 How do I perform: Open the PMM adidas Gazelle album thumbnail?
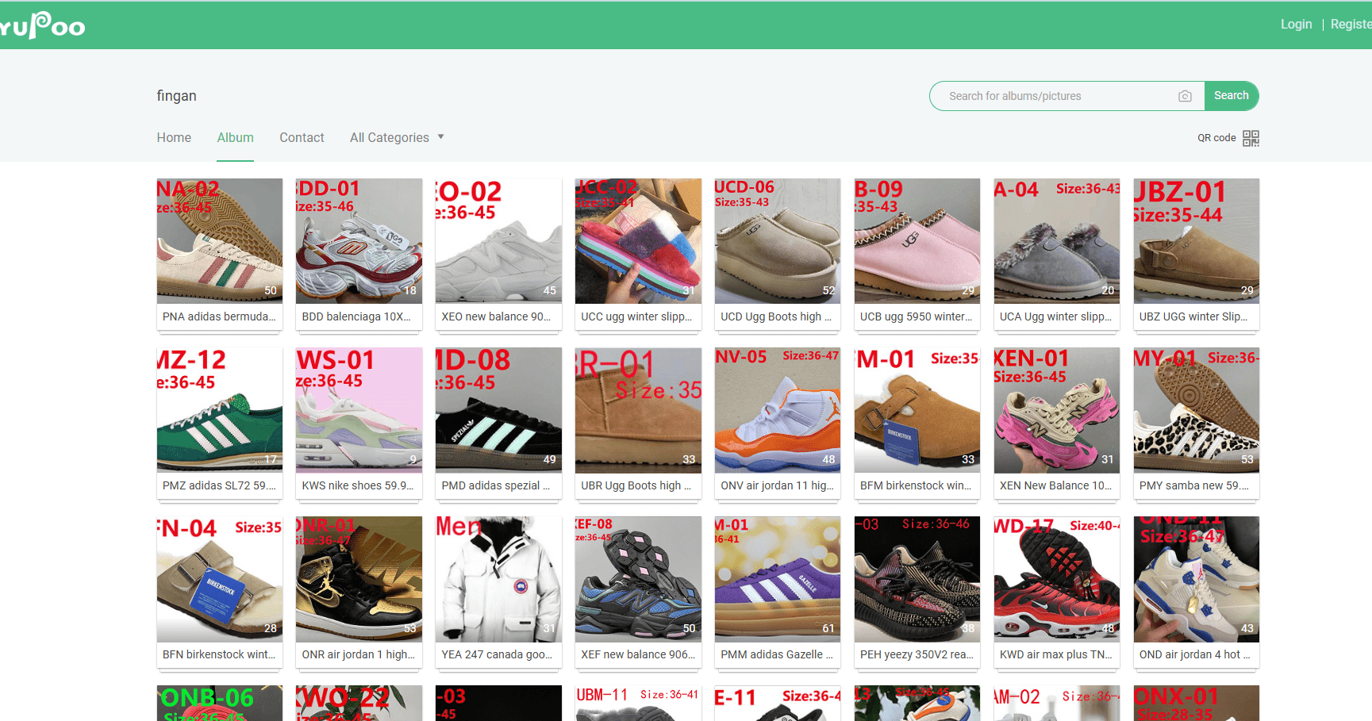[778, 579]
